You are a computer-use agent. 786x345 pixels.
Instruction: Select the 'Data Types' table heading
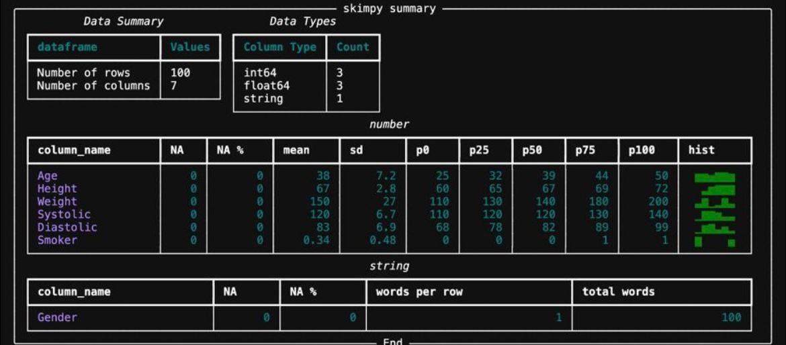303,21
